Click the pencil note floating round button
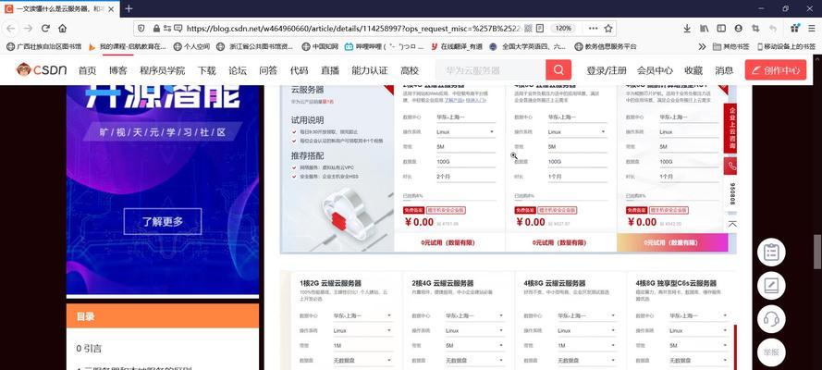Image resolution: width=822 pixels, height=370 pixels. (x=771, y=286)
